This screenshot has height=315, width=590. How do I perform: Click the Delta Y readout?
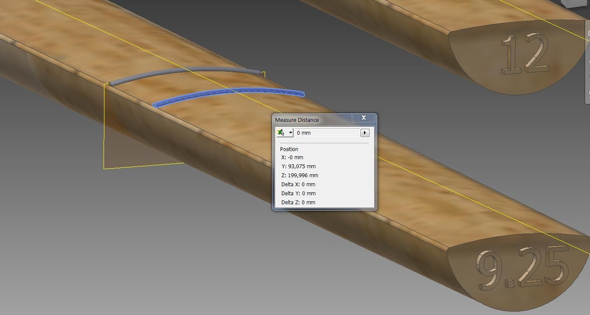(298, 193)
